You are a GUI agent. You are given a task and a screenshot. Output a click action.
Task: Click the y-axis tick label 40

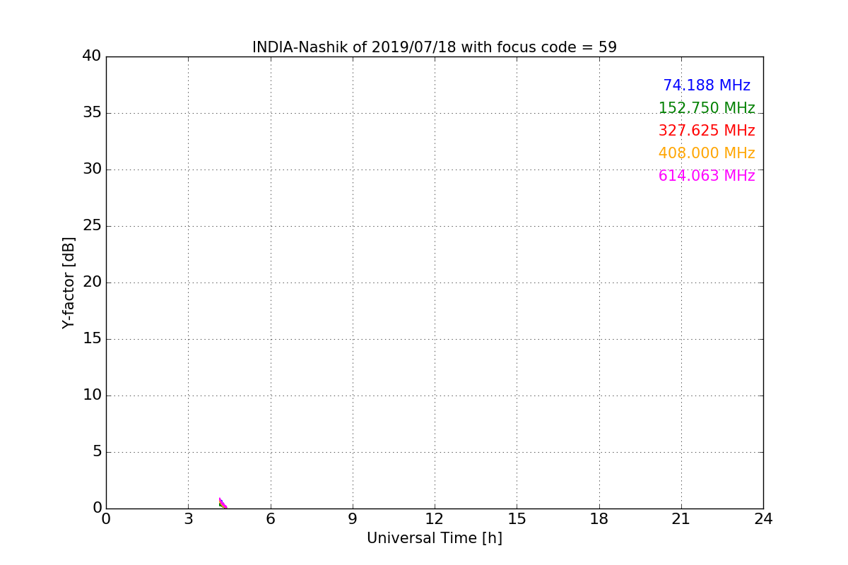[x=92, y=56]
